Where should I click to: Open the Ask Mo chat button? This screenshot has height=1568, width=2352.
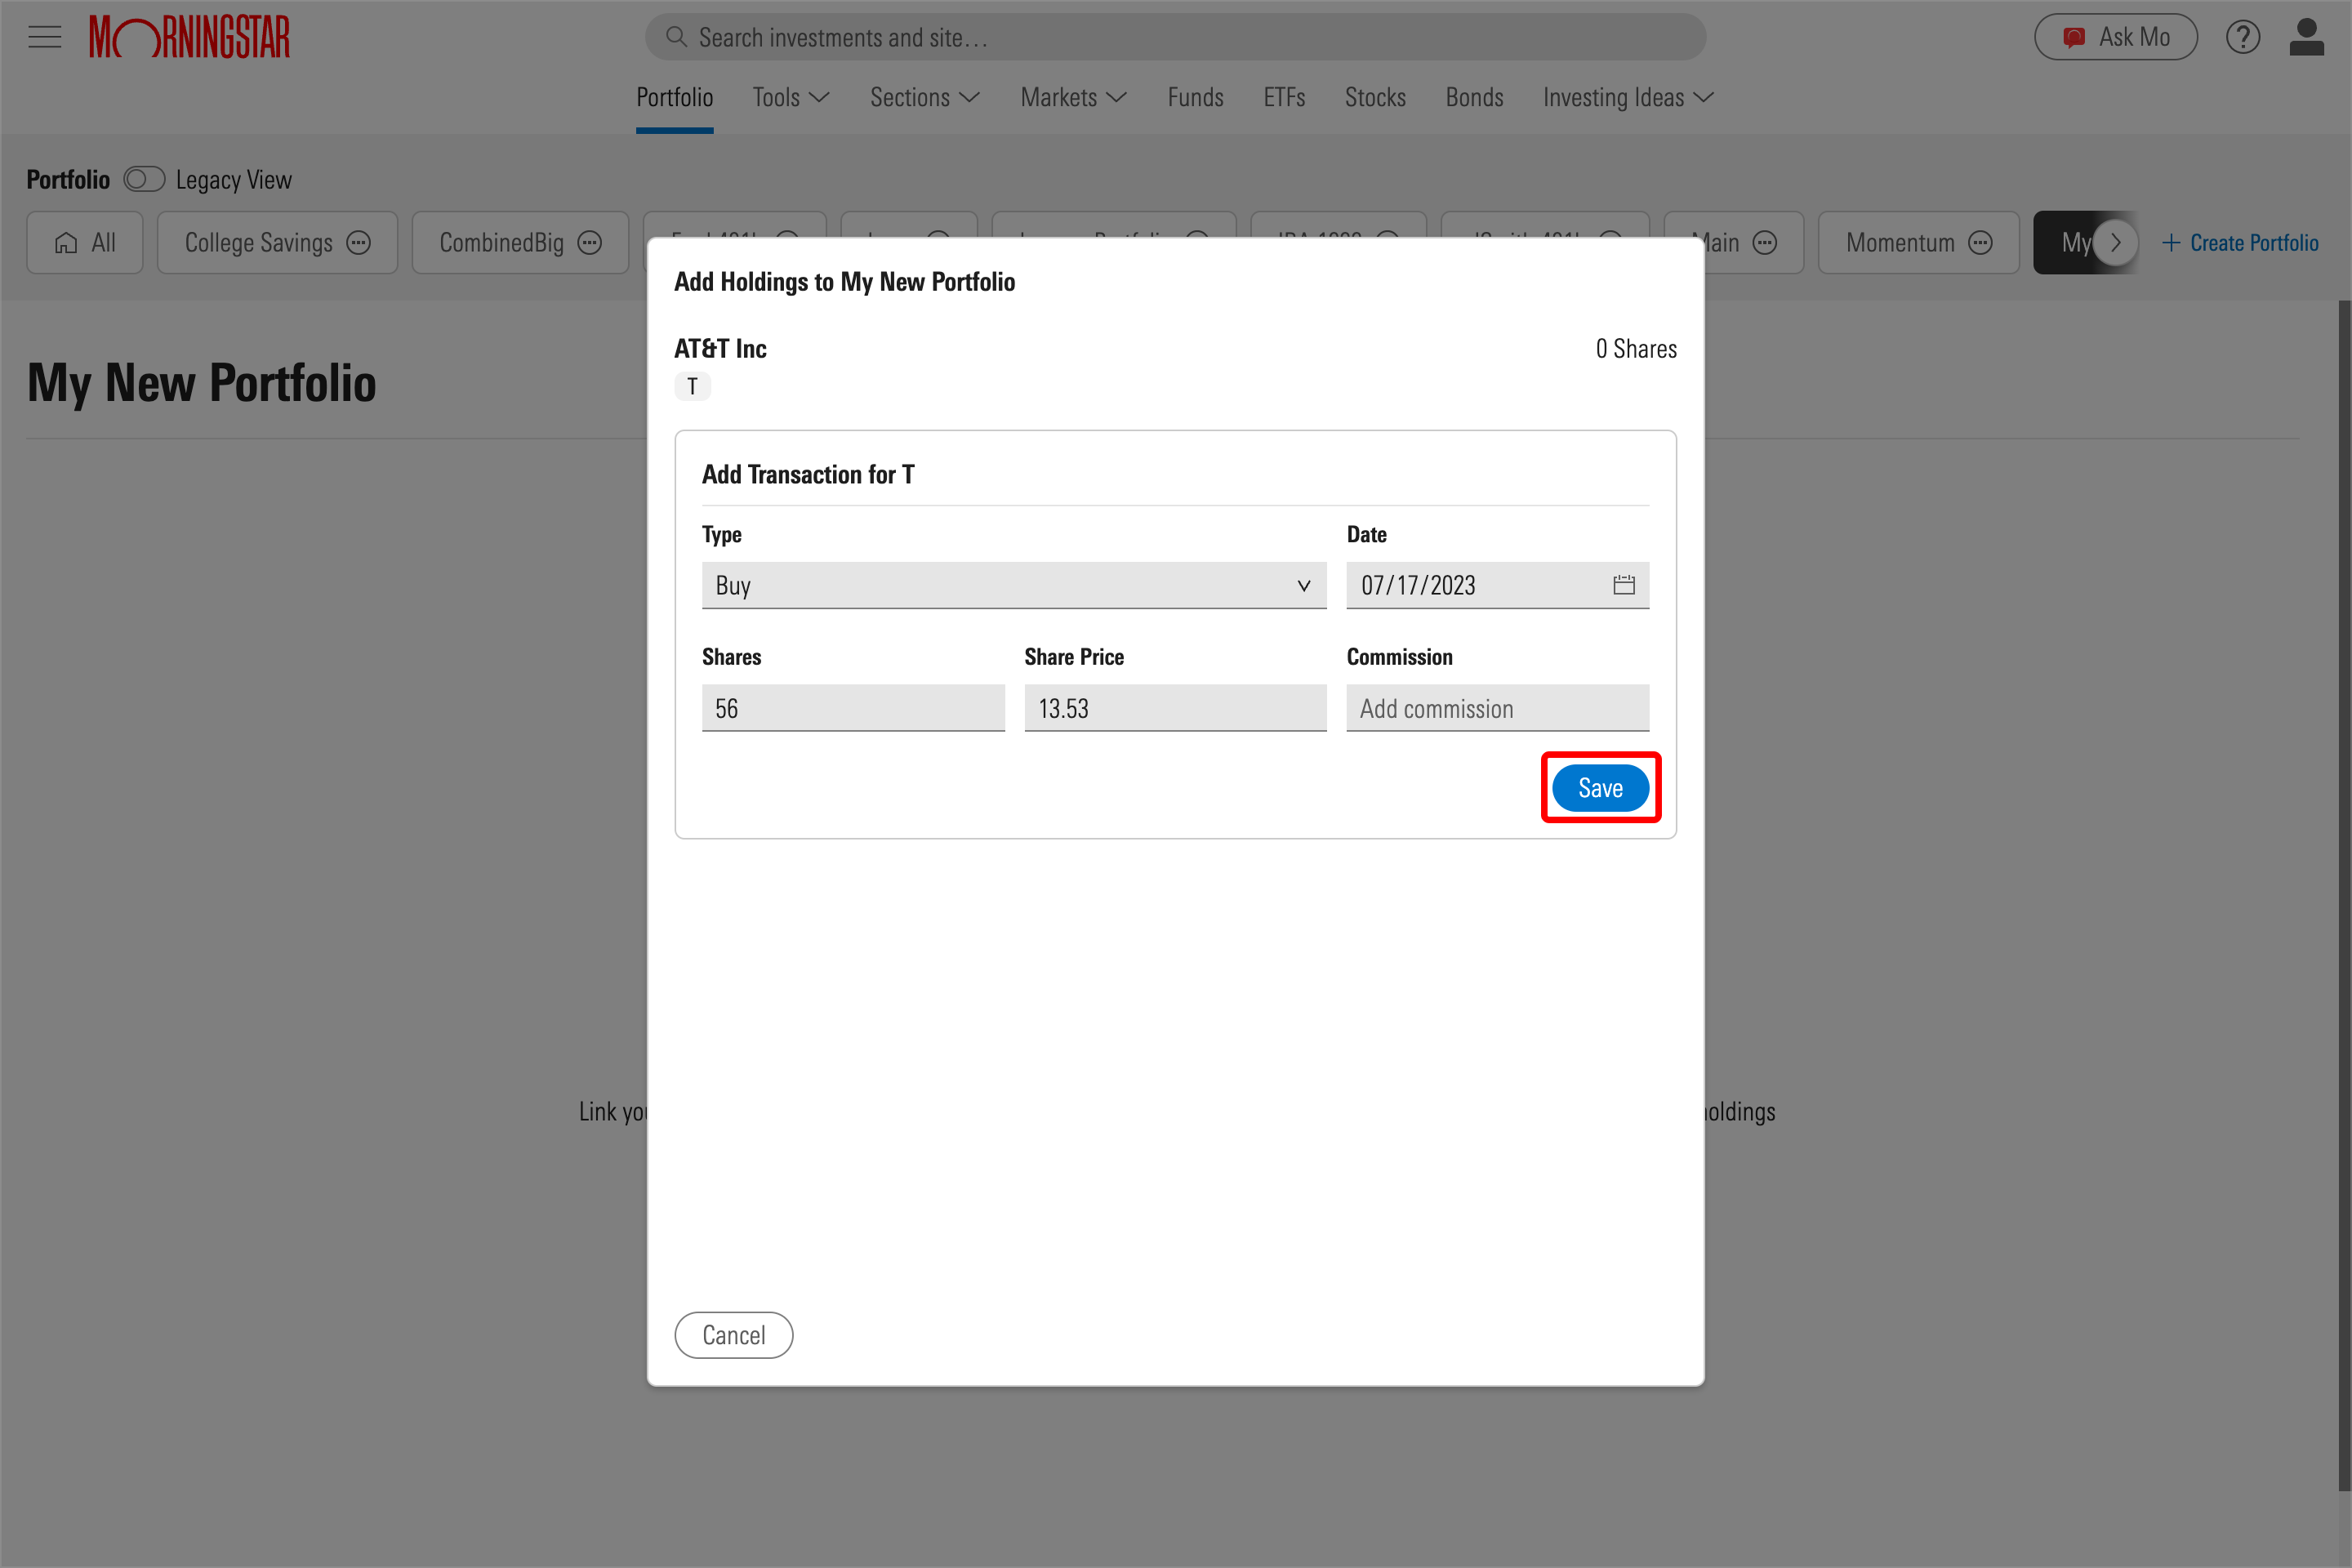pos(2115,37)
